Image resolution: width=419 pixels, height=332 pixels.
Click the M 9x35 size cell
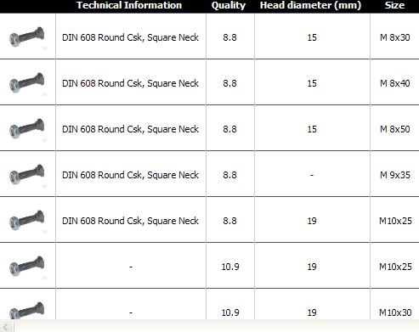(395, 175)
